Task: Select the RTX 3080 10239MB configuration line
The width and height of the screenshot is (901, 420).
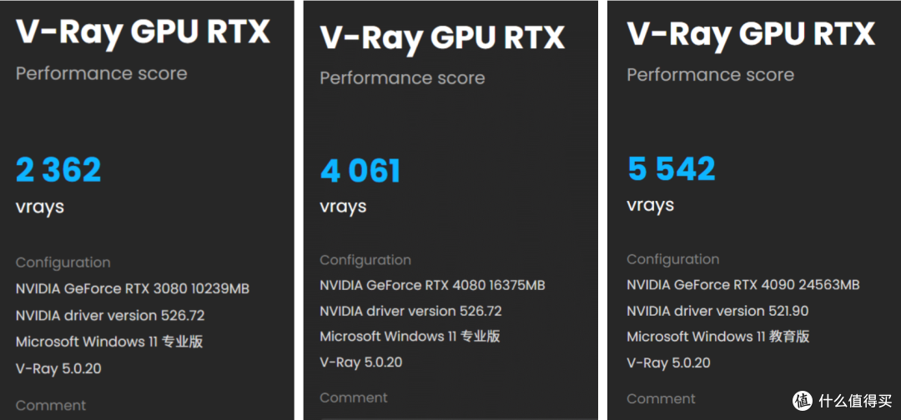Action: pos(133,289)
